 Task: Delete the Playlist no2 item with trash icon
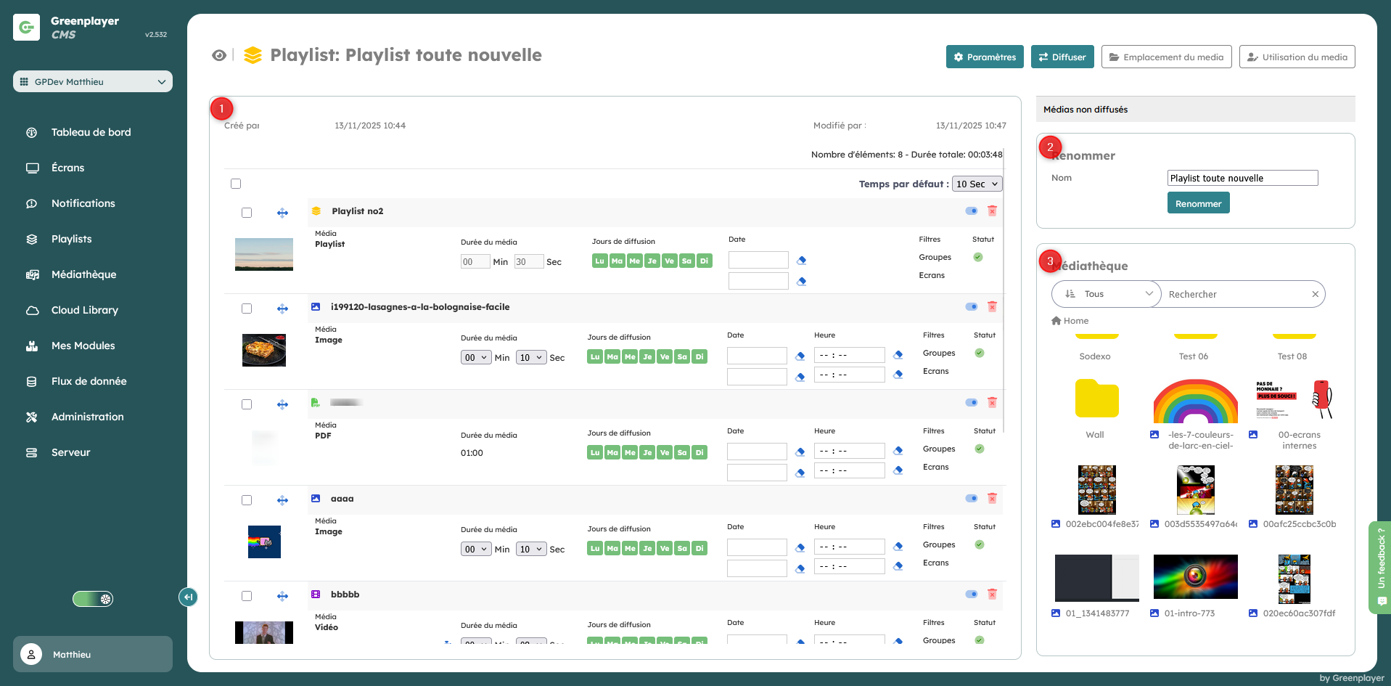click(x=992, y=211)
